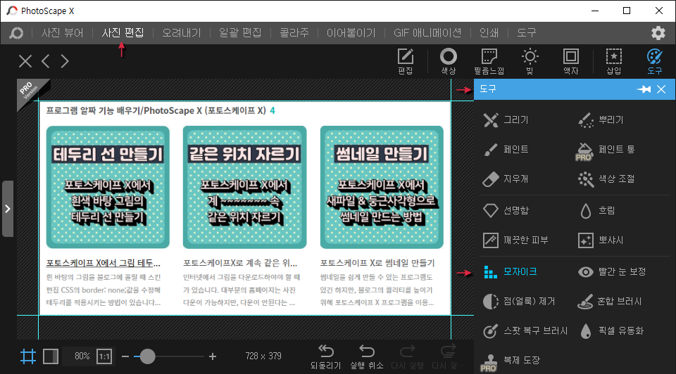Click the 썸네일 만들기 thumbnail
676x374 pixels.
[382, 187]
